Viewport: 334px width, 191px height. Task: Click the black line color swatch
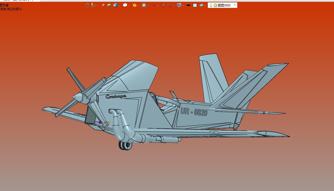point(188,5)
